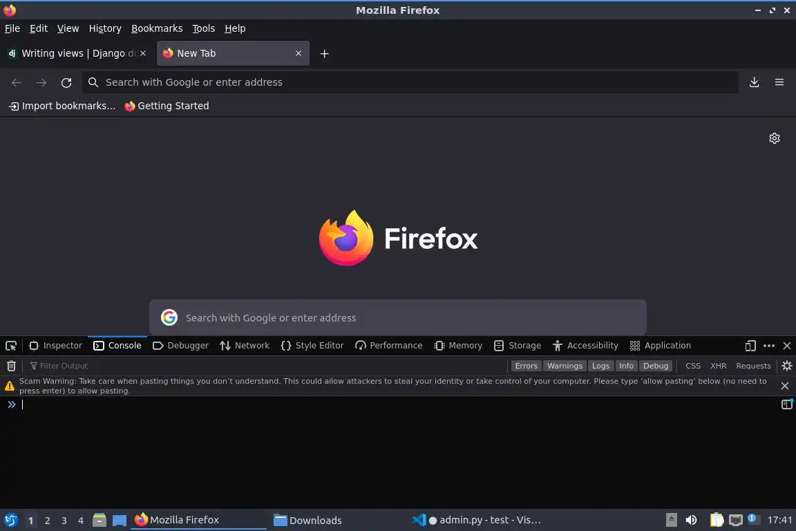Clear the web console output
Viewport: 796px width, 531px height.
tap(11, 366)
